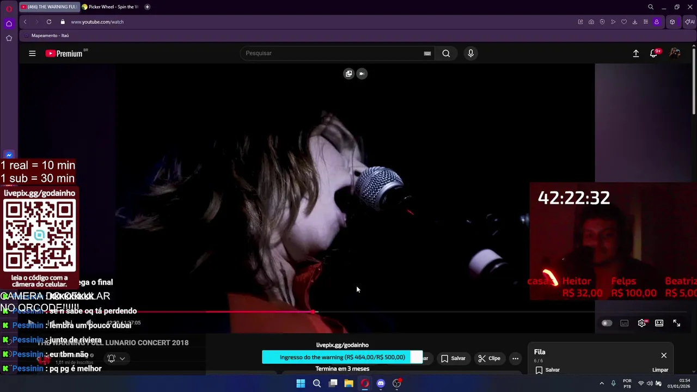Image resolution: width=697 pixels, height=392 pixels.
Task: Open the browser downloads icon
Action: point(635,22)
